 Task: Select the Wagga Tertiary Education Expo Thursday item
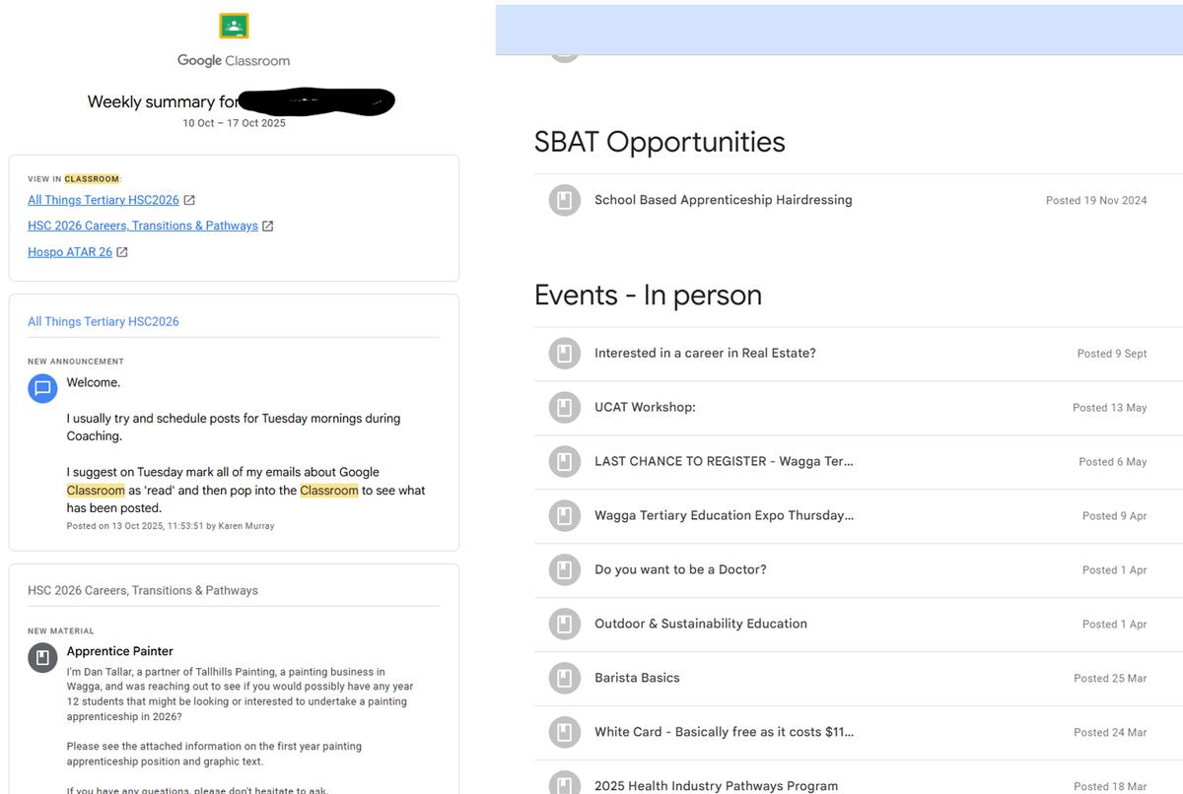(x=724, y=515)
